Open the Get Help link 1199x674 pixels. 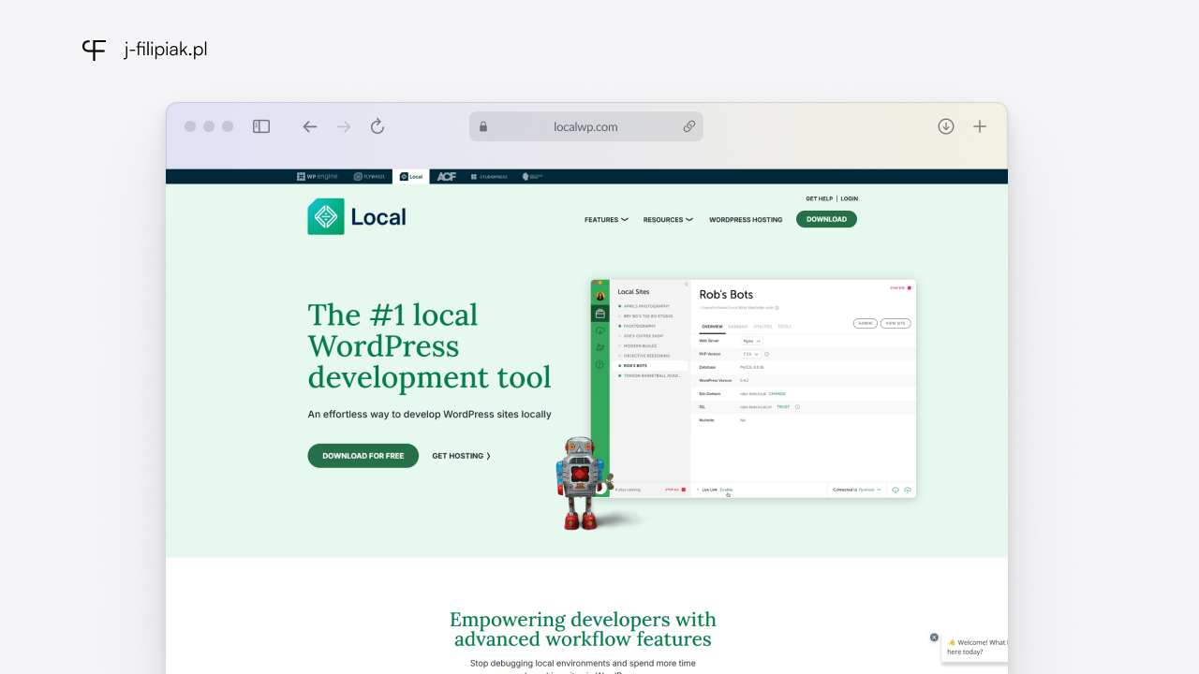[820, 198]
